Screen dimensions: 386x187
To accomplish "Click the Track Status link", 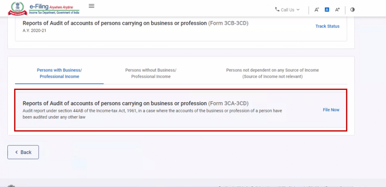I will [x=328, y=26].
